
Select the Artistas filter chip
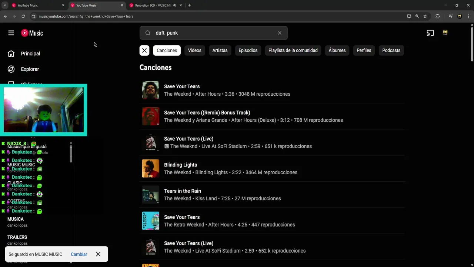coord(220,50)
